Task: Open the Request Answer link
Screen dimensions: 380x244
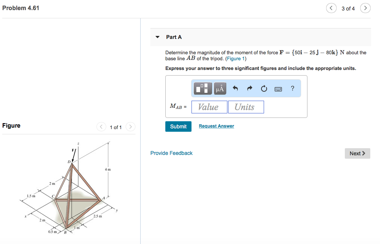Action: click(x=216, y=126)
